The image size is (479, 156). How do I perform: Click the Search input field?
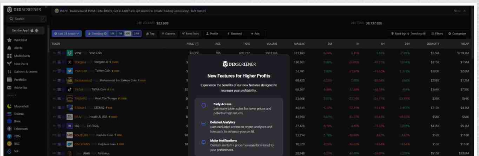(x=27, y=19)
